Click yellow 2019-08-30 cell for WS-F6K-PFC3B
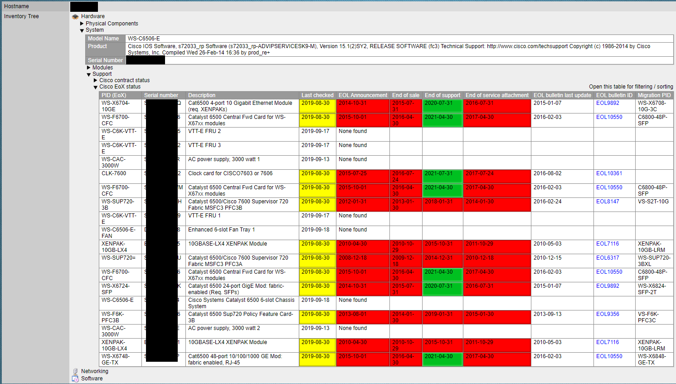Viewport: 676px width, 384px height. tap(317, 317)
